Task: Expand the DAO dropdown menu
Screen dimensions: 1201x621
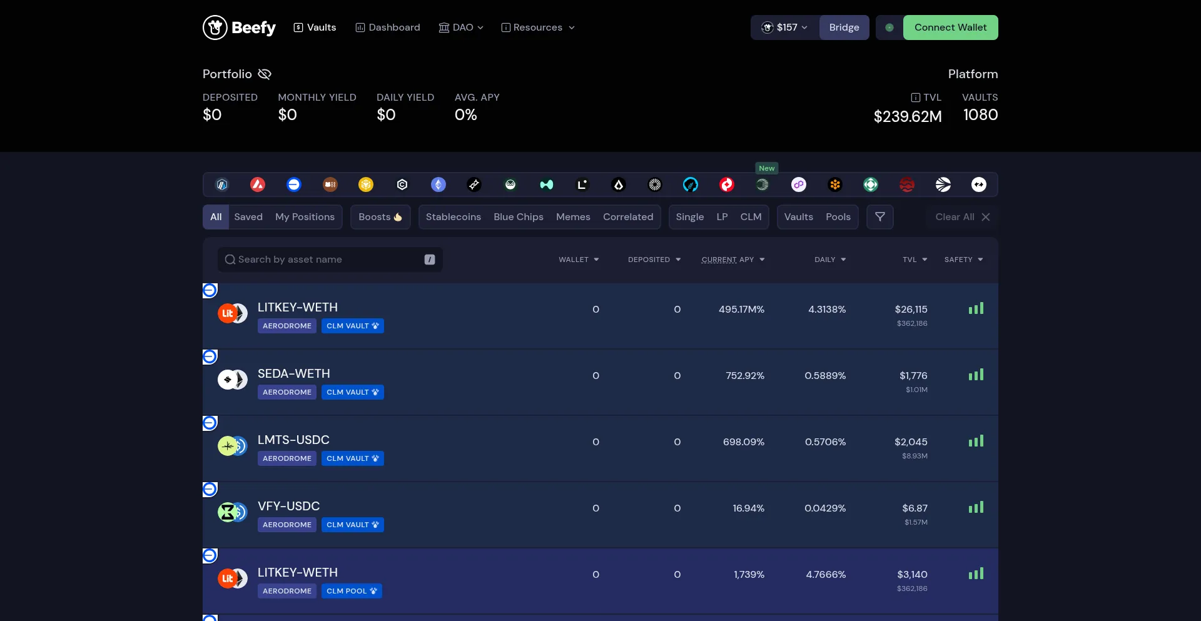Action: [x=461, y=28]
